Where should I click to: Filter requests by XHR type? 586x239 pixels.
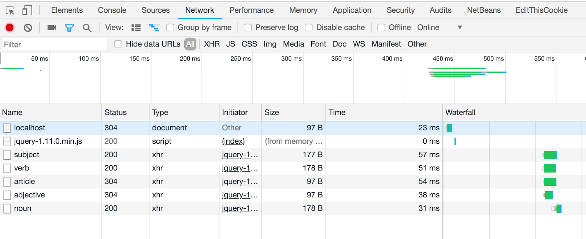click(212, 44)
